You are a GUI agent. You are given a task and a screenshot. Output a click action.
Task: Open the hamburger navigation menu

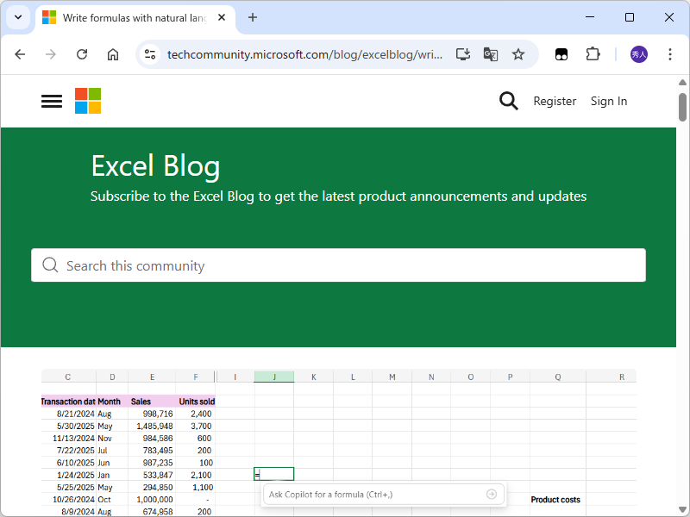(x=51, y=101)
